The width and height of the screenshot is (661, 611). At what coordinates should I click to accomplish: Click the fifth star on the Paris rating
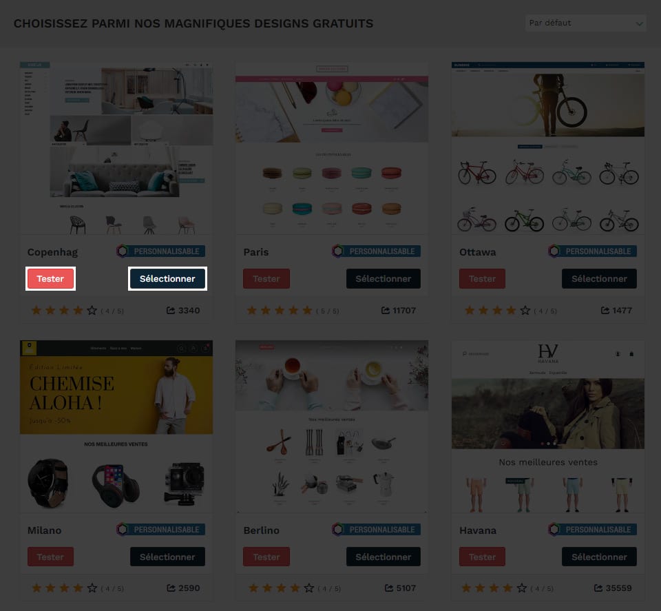(307, 311)
